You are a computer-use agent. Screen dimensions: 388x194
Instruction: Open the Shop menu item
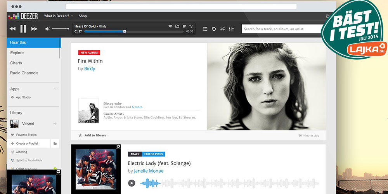point(83,16)
